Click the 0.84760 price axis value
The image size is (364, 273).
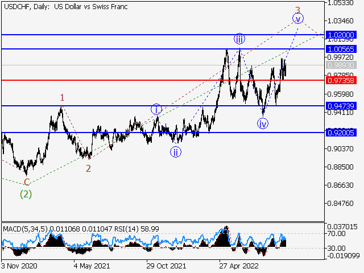click(x=340, y=204)
